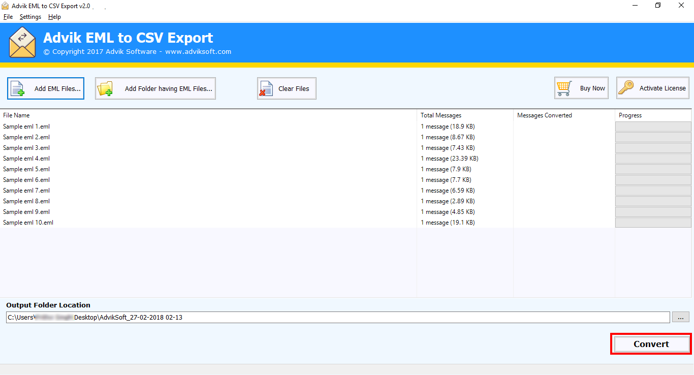Click the progress bar for Sample eml 1.eml
This screenshot has width=694, height=375.
pyautogui.click(x=653, y=127)
